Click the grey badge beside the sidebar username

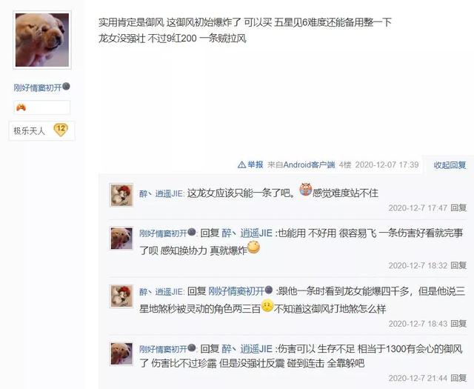point(66,87)
